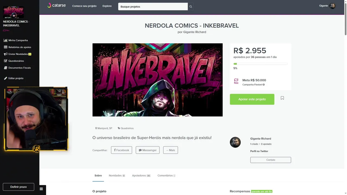
Task: Switch to the Comentários tab
Action: point(166,175)
